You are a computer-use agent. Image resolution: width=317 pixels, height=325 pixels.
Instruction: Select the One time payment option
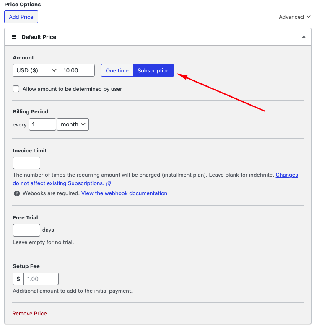(117, 70)
